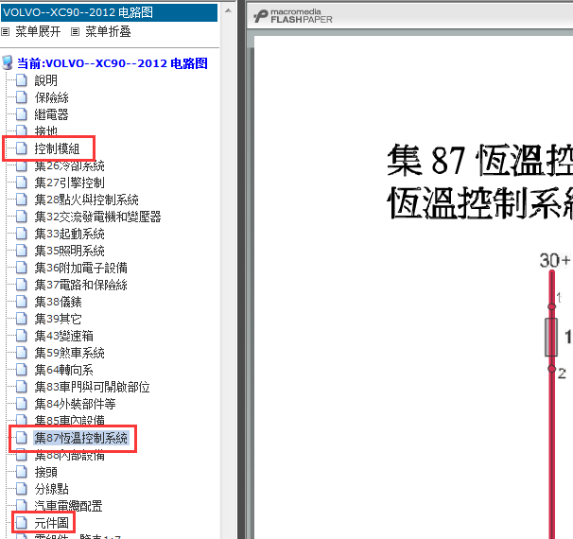Click the 菜单展开 expand-menu link

[38, 32]
